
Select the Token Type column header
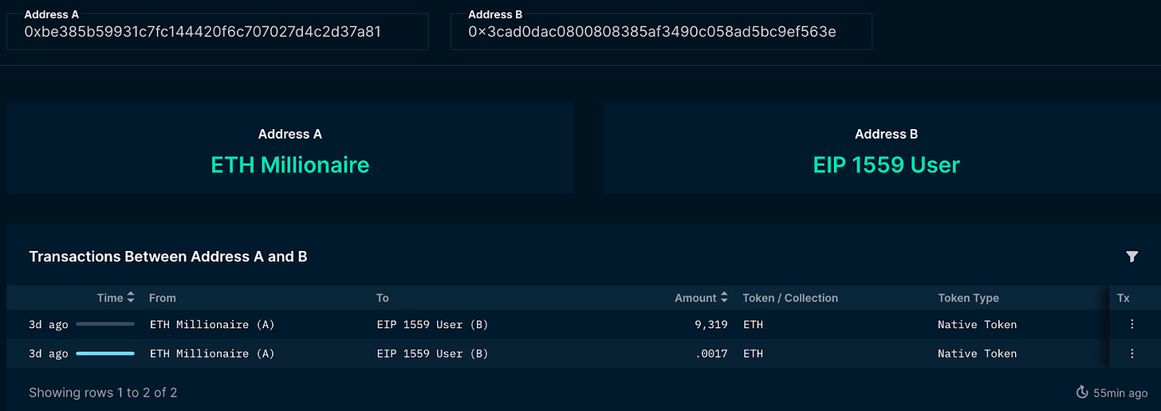pyautogui.click(x=968, y=298)
